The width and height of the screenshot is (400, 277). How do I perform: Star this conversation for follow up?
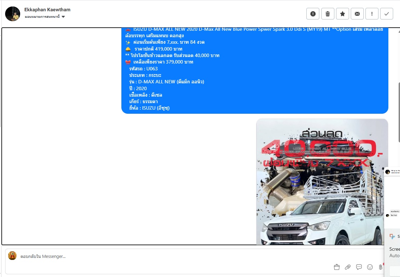(342, 14)
